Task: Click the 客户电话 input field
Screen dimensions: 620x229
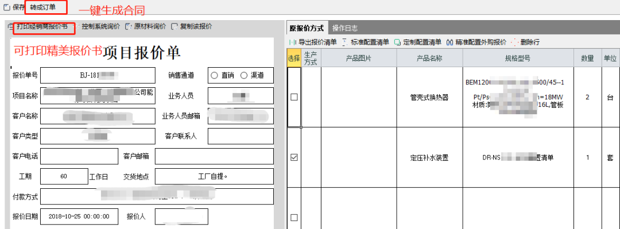Action: click(x=79, y=156)
